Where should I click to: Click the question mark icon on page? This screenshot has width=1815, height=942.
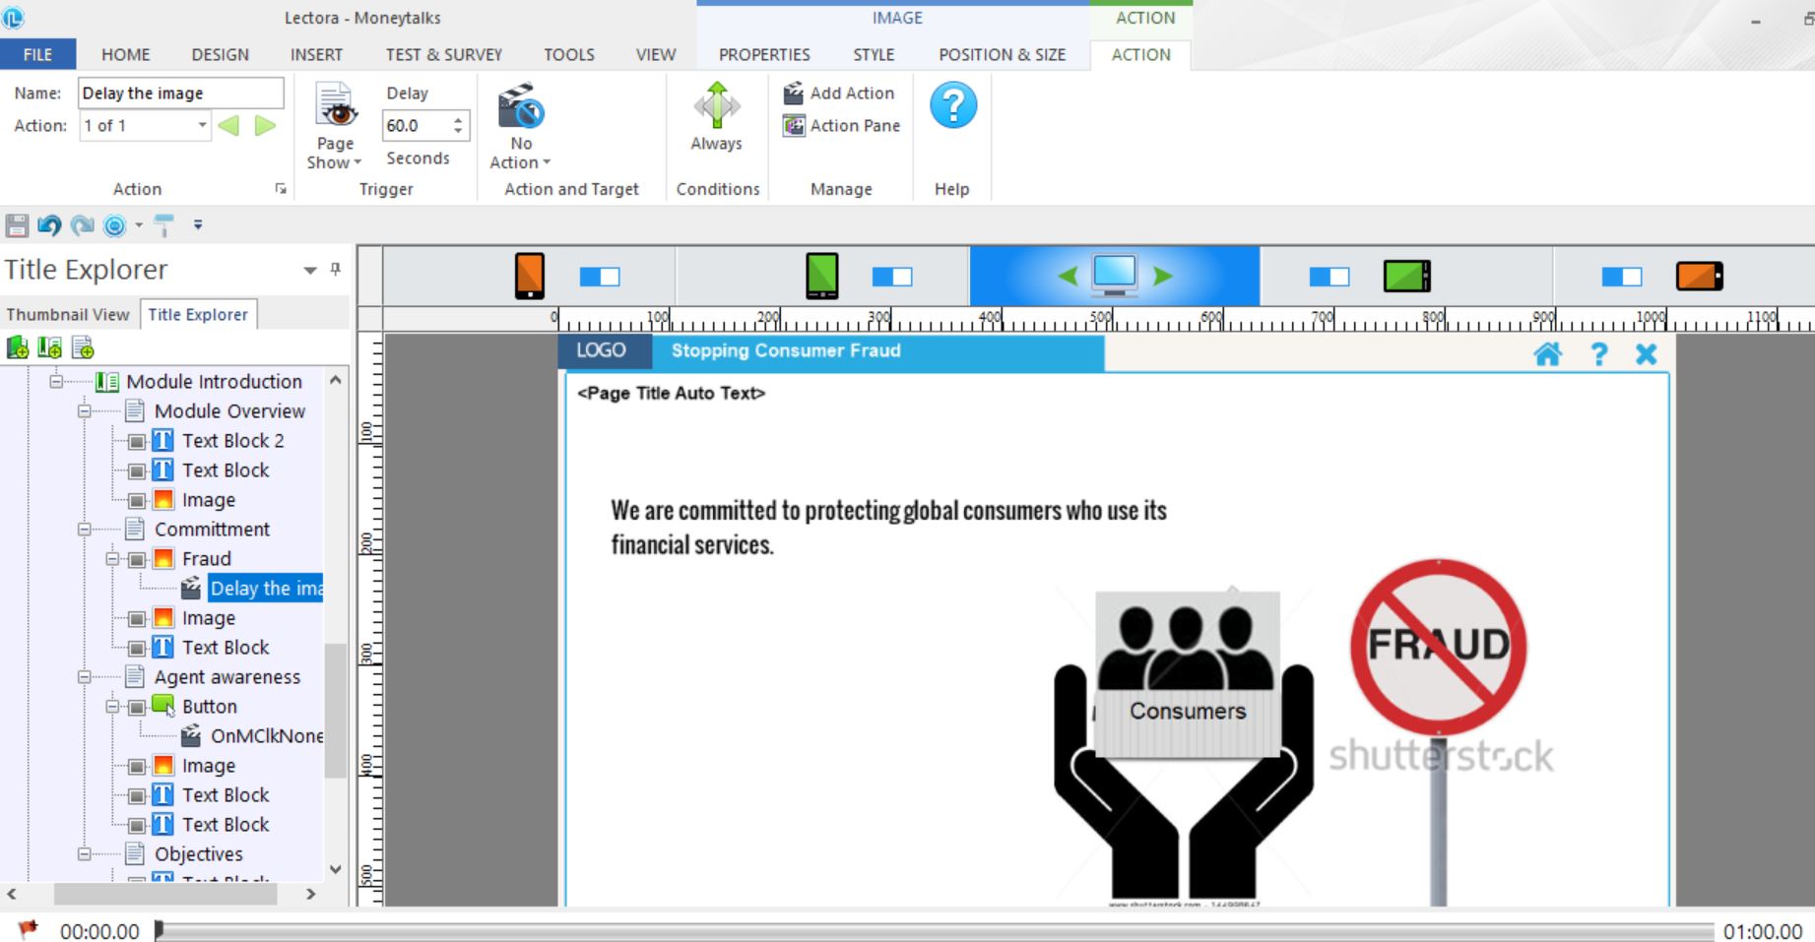click(1598, 354)
